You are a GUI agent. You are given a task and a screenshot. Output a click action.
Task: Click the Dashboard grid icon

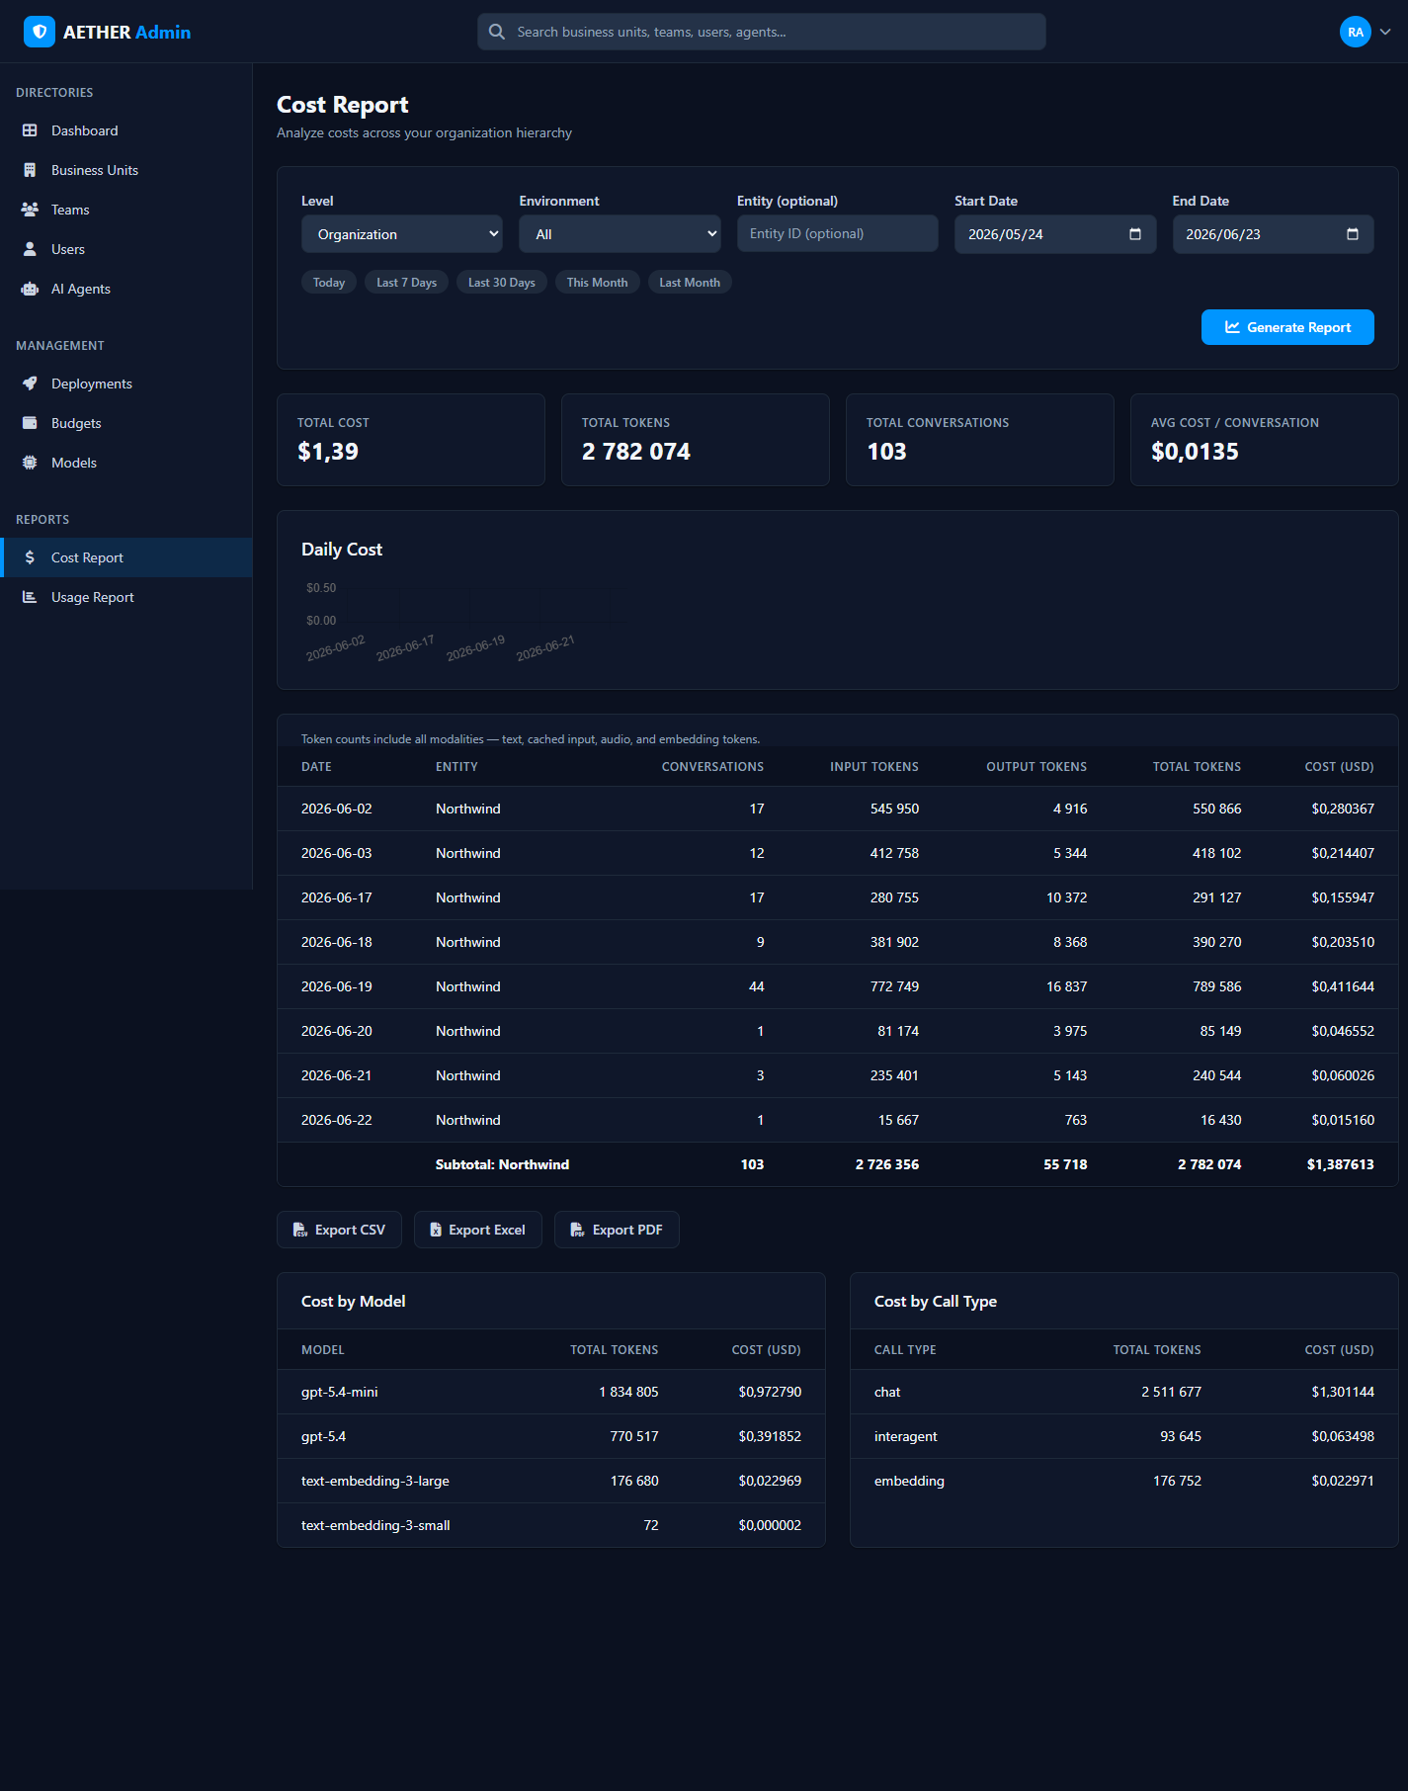pos(30,130)
